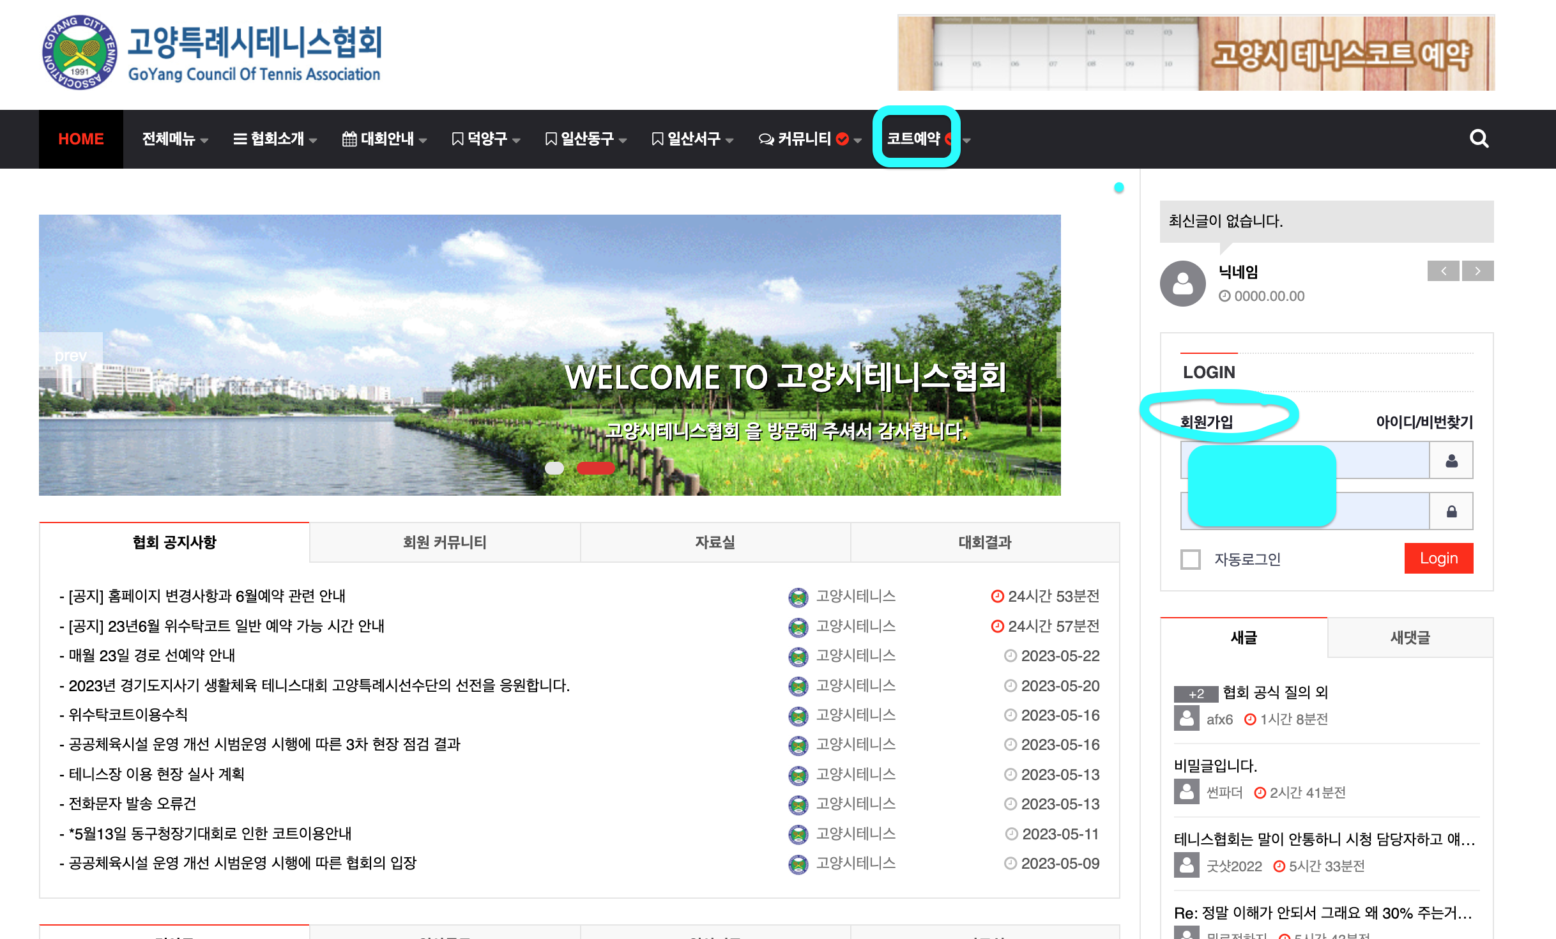Switch to the 새댓글 tab
The height and width of the screenshot is (939, 1556).
(1410, 637)
